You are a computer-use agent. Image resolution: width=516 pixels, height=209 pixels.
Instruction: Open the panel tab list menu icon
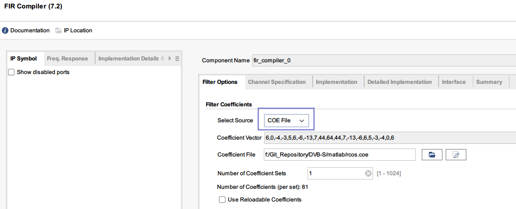click(x=177, y=59)
